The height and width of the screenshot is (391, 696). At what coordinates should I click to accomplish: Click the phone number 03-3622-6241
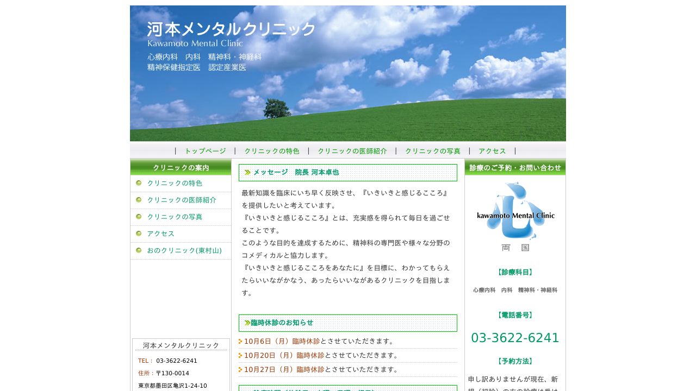(x=515, y=337)
